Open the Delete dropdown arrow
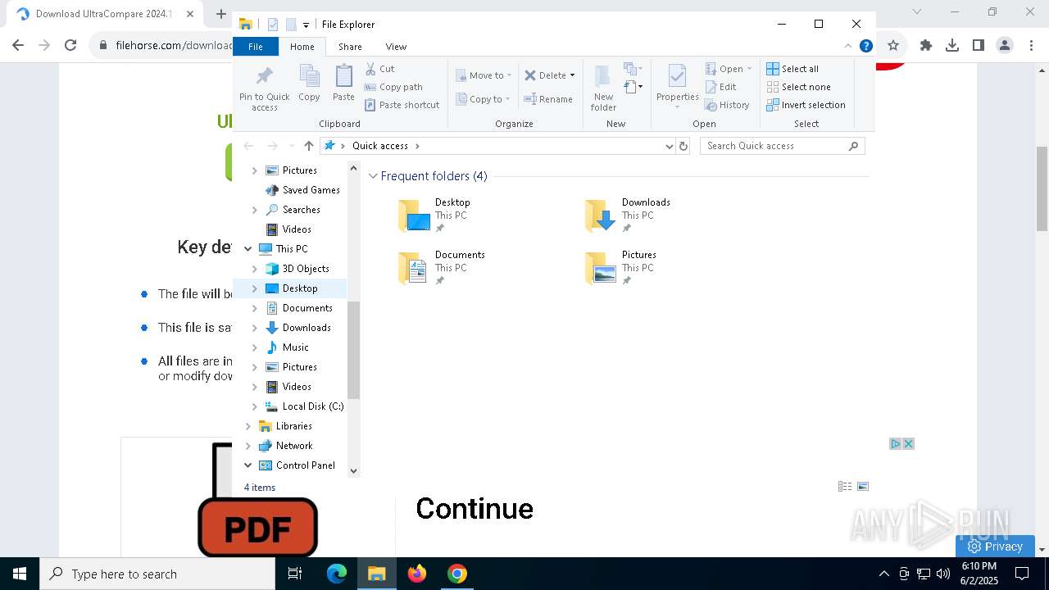 (572, 75)
